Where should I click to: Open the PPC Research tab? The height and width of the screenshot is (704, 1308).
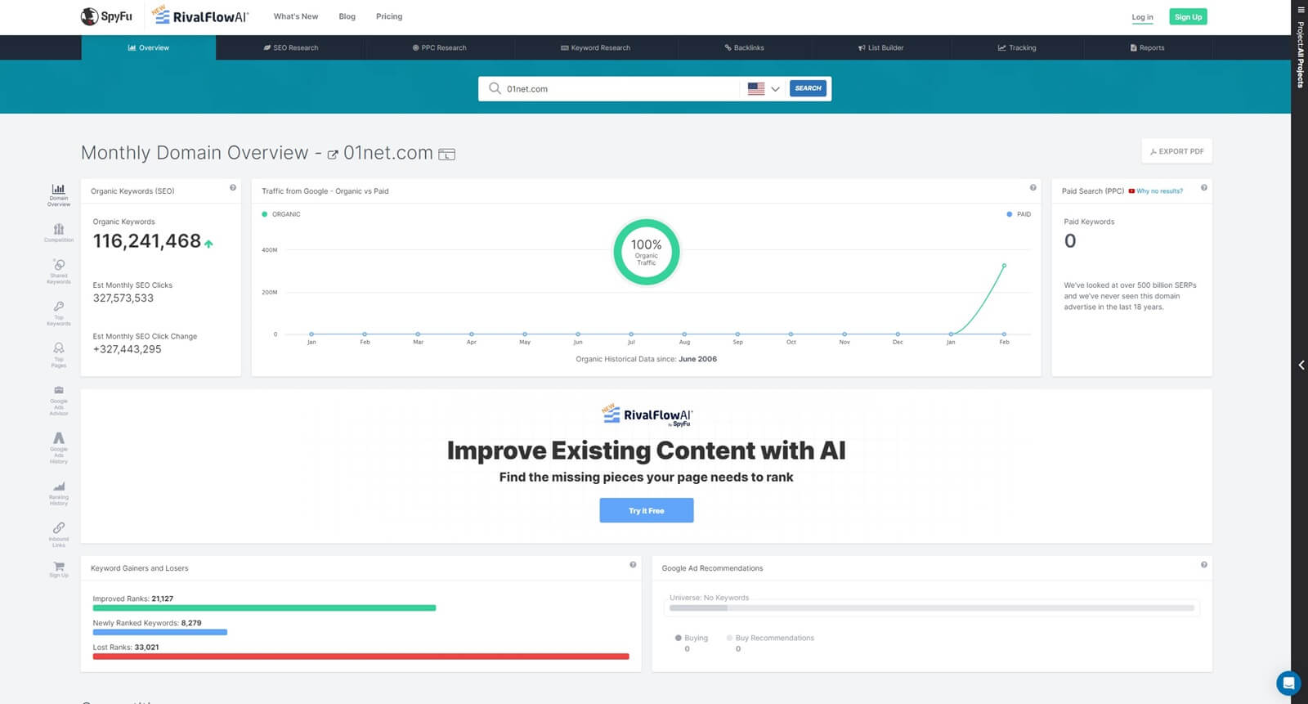click(x=440, y=47)
